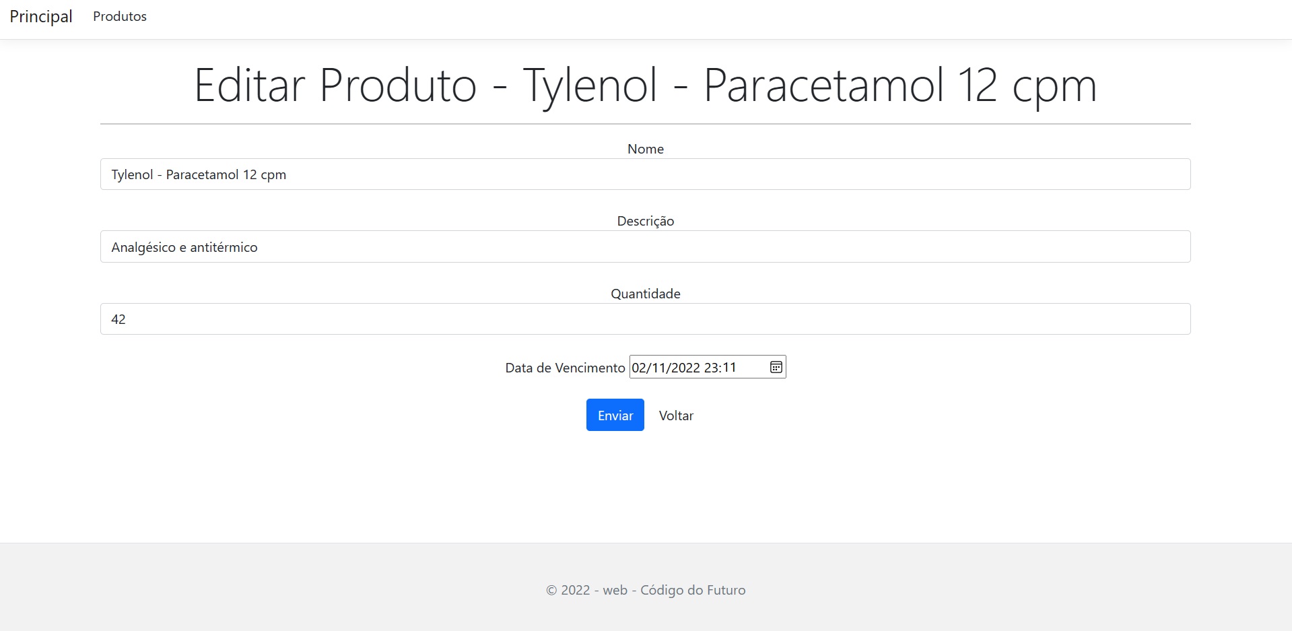
Task: Click the page heading Editar Produto
Action: coord(645,86)
